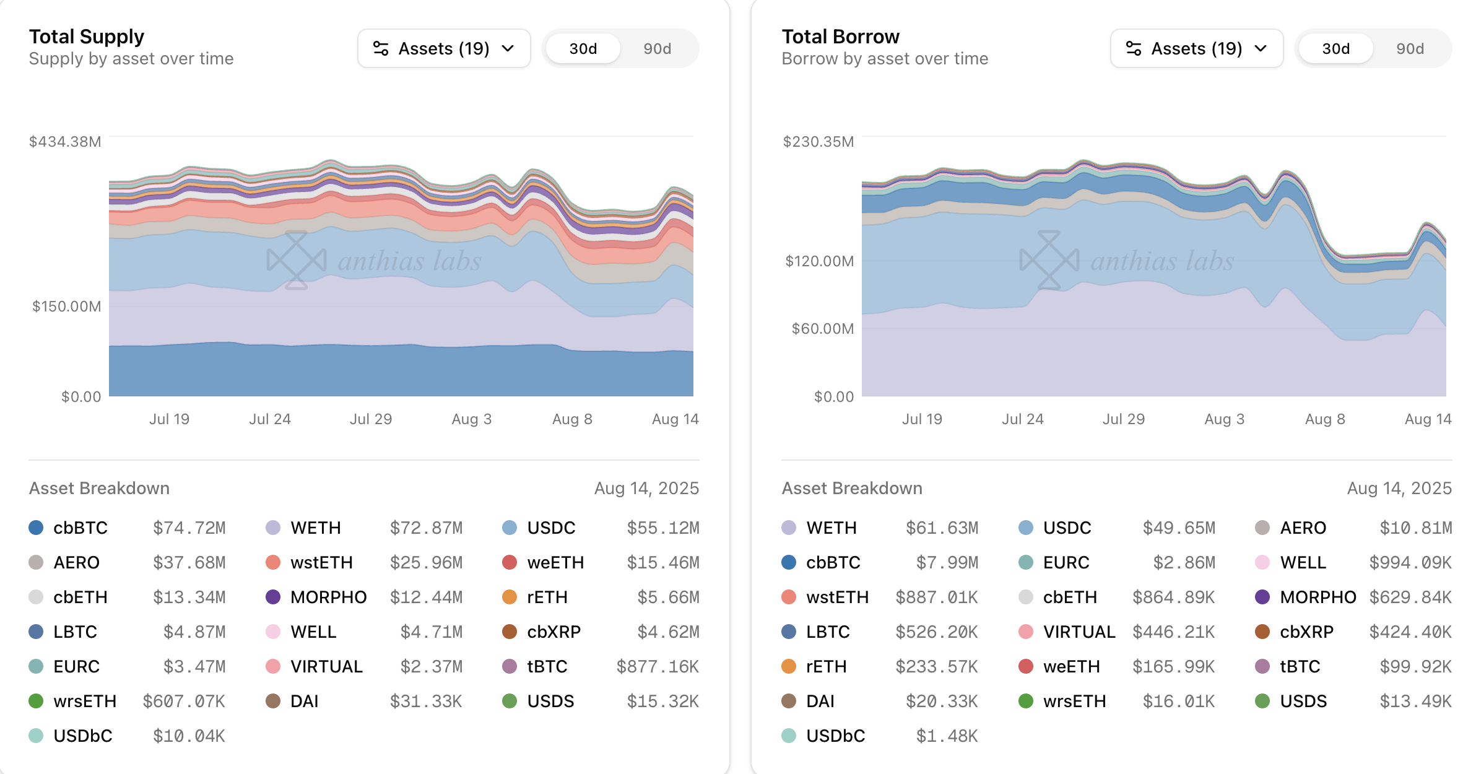Click the MORPHO purple dot in supply breakdown

(x=273, y=597)
